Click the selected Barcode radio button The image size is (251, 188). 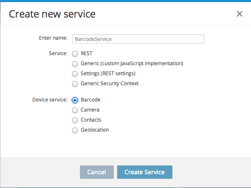[x=75, y=100]
